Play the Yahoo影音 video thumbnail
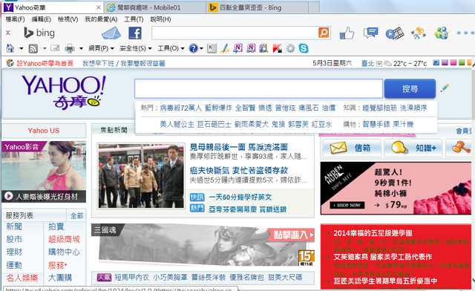This screenshot has width=475, height=291. [44, 172]
